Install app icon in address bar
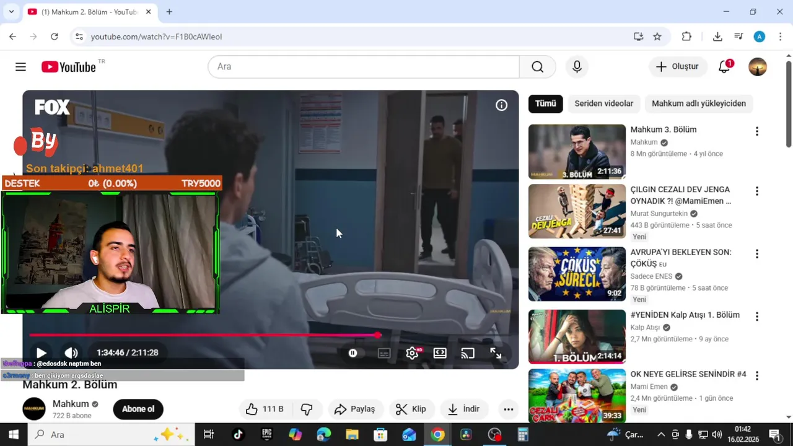793x446 pixels. [x=639, y=37]
